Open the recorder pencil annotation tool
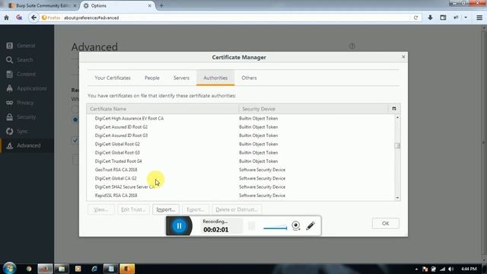487x274 pixels. (310, 226)
